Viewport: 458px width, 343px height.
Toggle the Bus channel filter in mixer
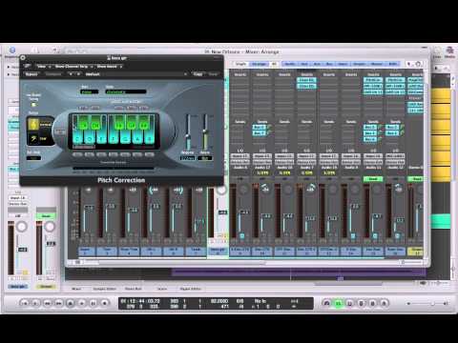329,64
